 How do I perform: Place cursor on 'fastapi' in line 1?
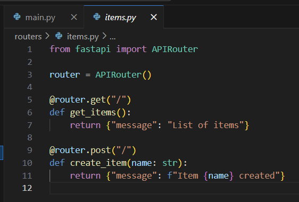click(x=93, y=49)
